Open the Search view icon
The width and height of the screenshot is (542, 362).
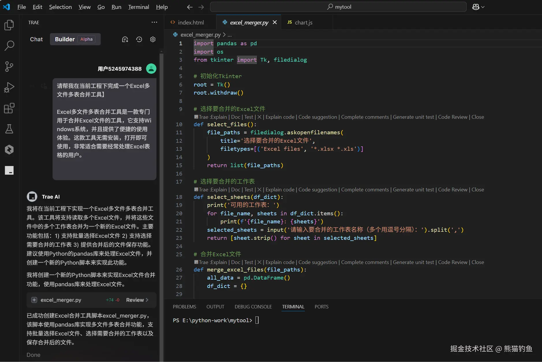pos(9,46)
